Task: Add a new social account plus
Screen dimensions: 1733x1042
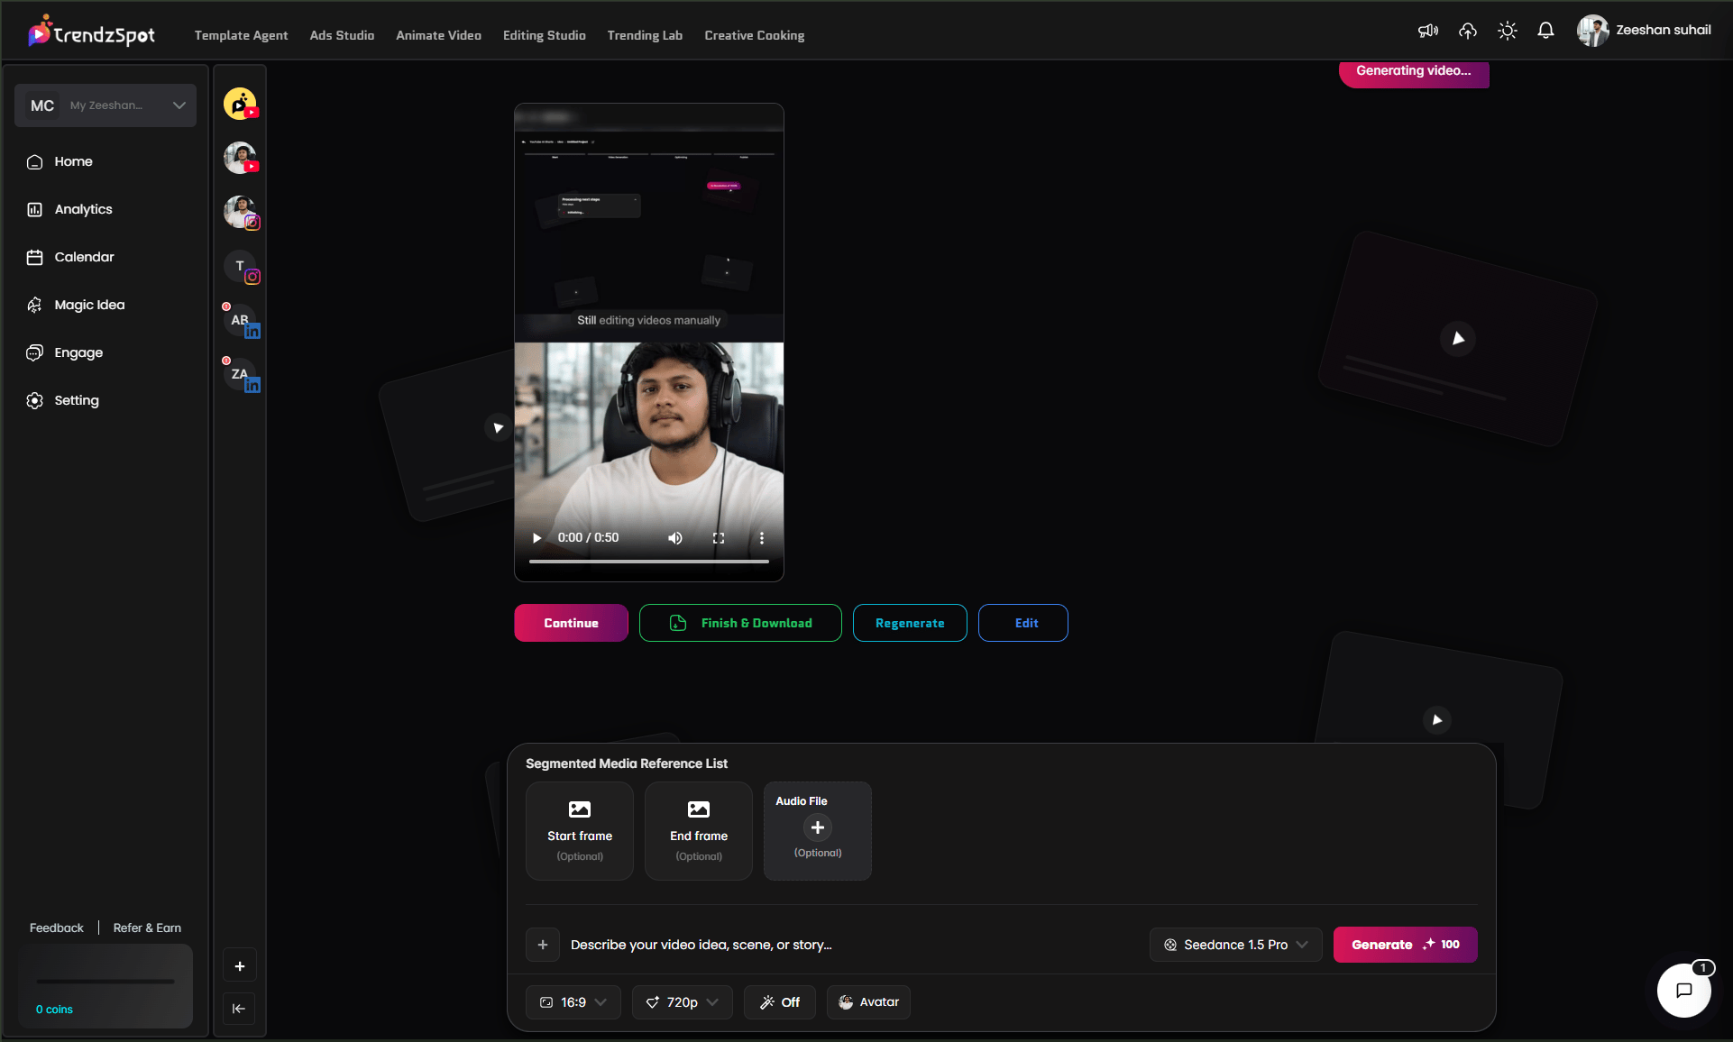Action: (240, 966)
